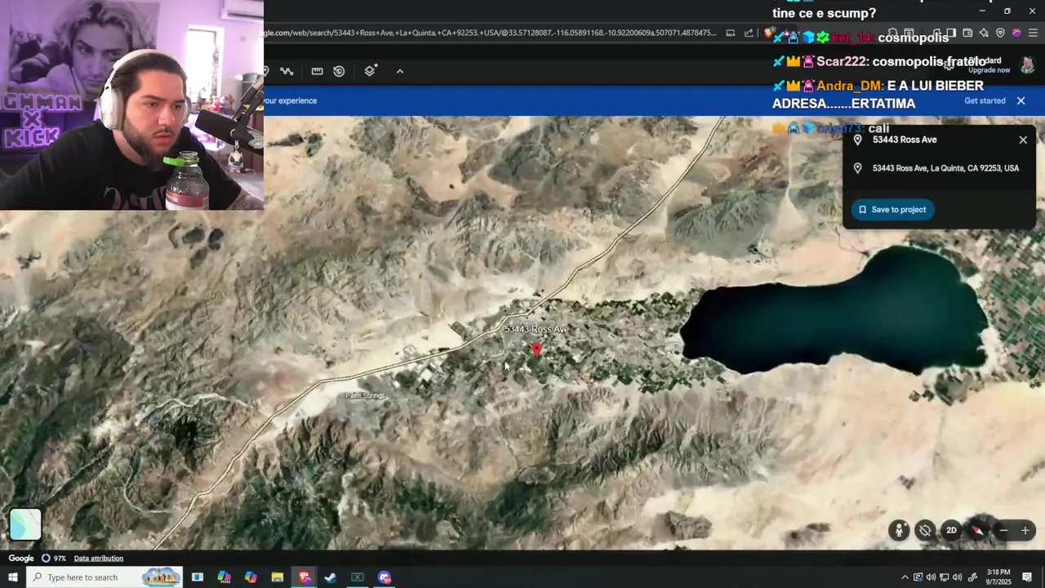Open the Excel taskbar icon
The width and height of the screenshot is (1045, 588).
[x=358, y=577]
